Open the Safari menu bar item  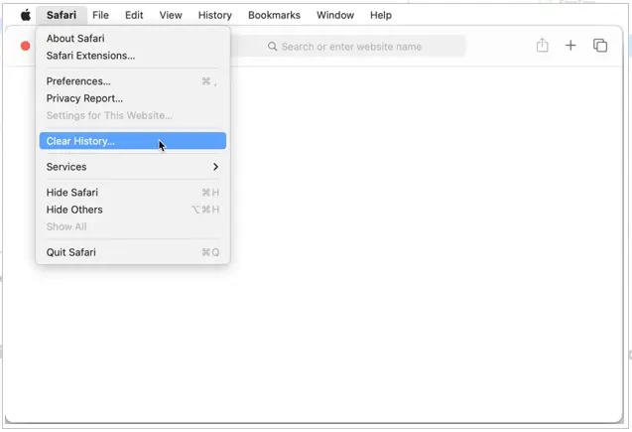coord(62,15)
